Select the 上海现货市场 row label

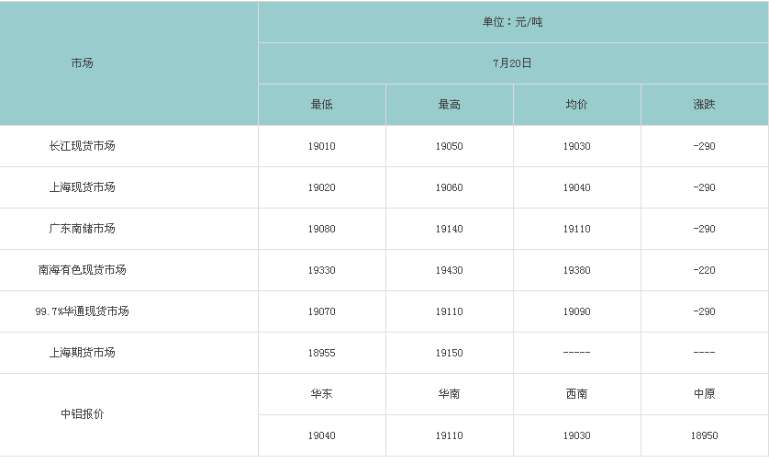point(82,187)
